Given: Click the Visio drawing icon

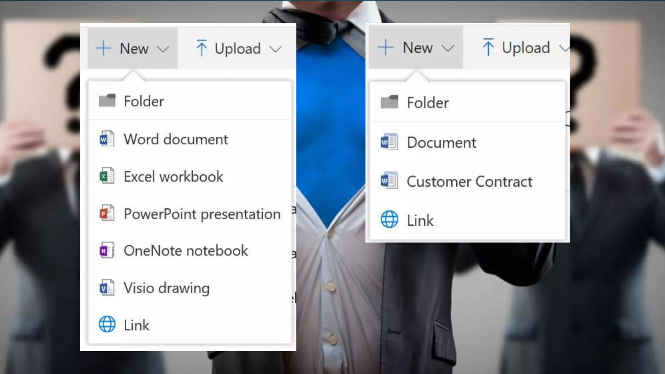Looking at the screenshot, I should [107, 288].
